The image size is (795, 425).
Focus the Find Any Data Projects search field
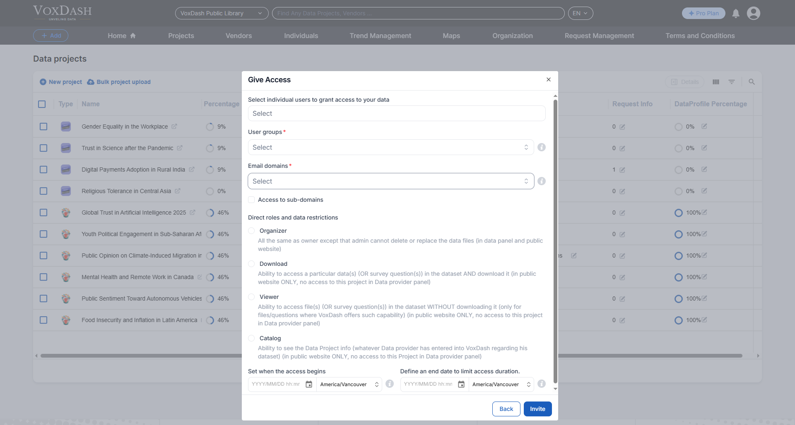418,13
